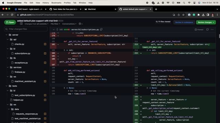Click Wi-Fi icon in menu bar

[x=189, y=3]
